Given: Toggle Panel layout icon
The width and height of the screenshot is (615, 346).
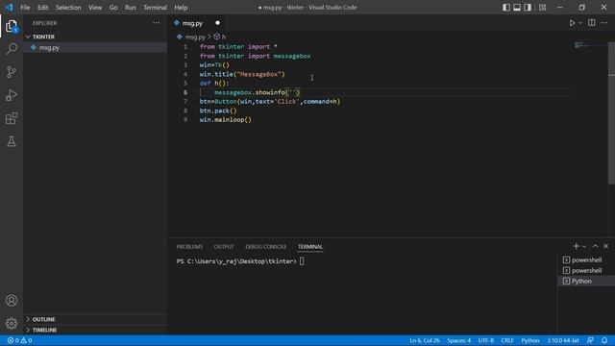Looking at the screenshot, I should tap(517, 7).
